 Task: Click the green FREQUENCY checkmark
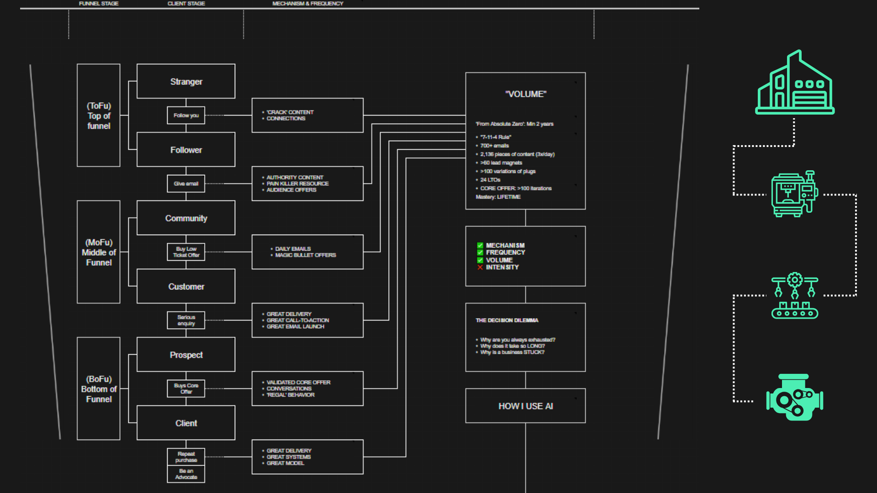480,252
